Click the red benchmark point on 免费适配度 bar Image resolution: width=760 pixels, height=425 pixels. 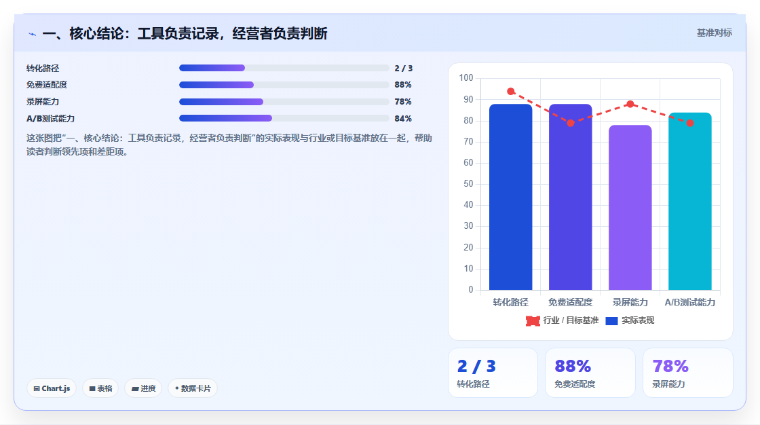(571, 123)
